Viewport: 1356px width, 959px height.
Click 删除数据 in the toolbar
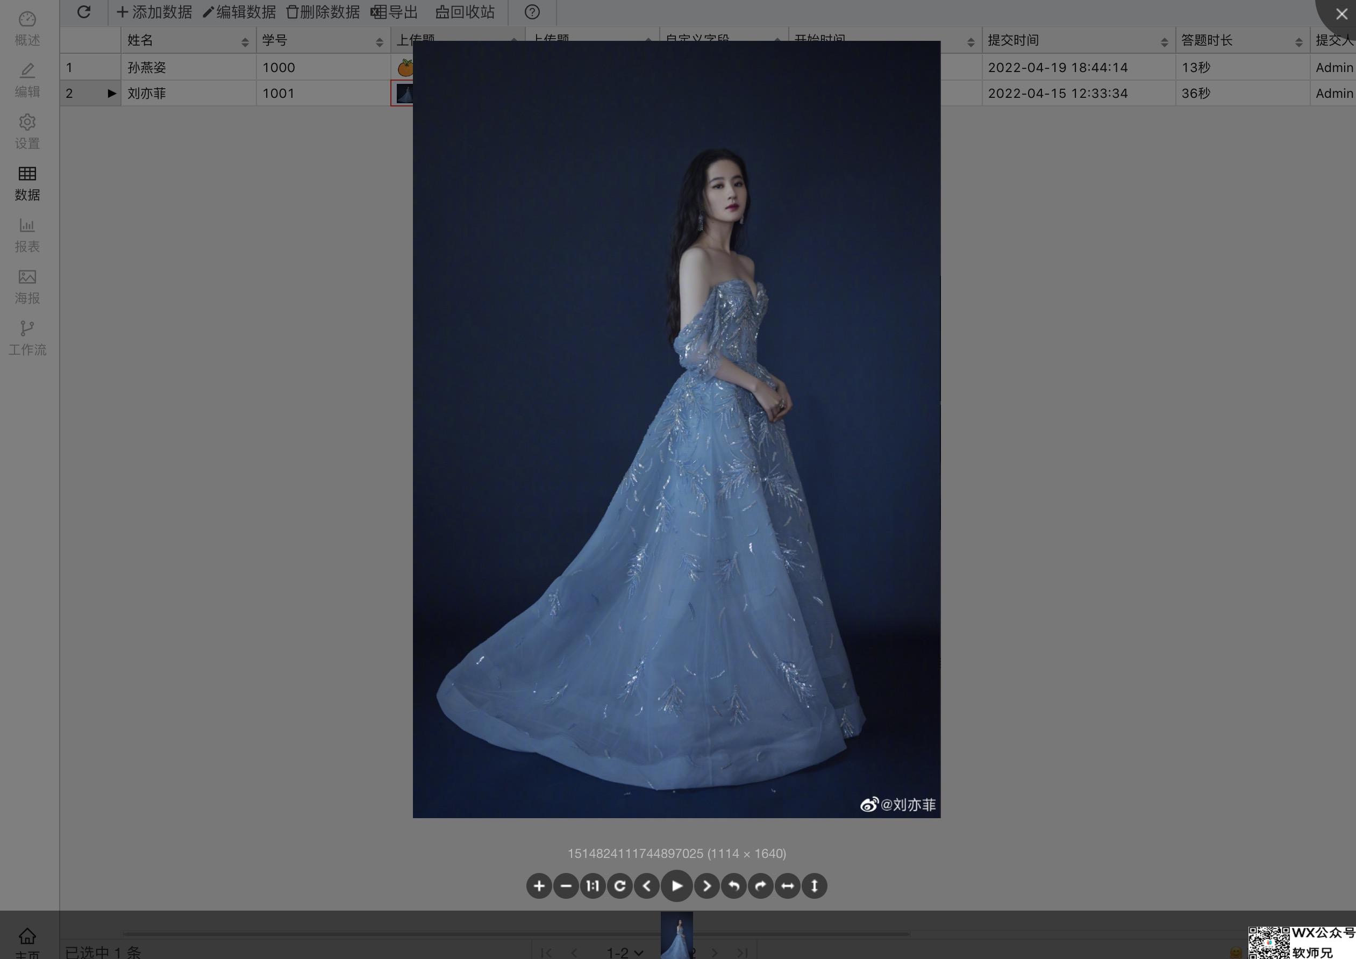tap(323, 12)
